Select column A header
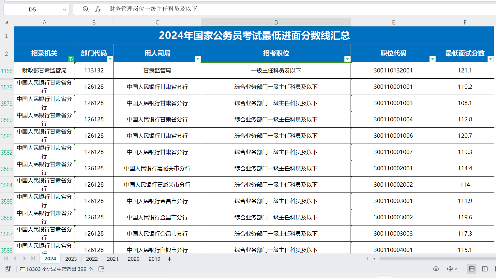 pos(44,22)
